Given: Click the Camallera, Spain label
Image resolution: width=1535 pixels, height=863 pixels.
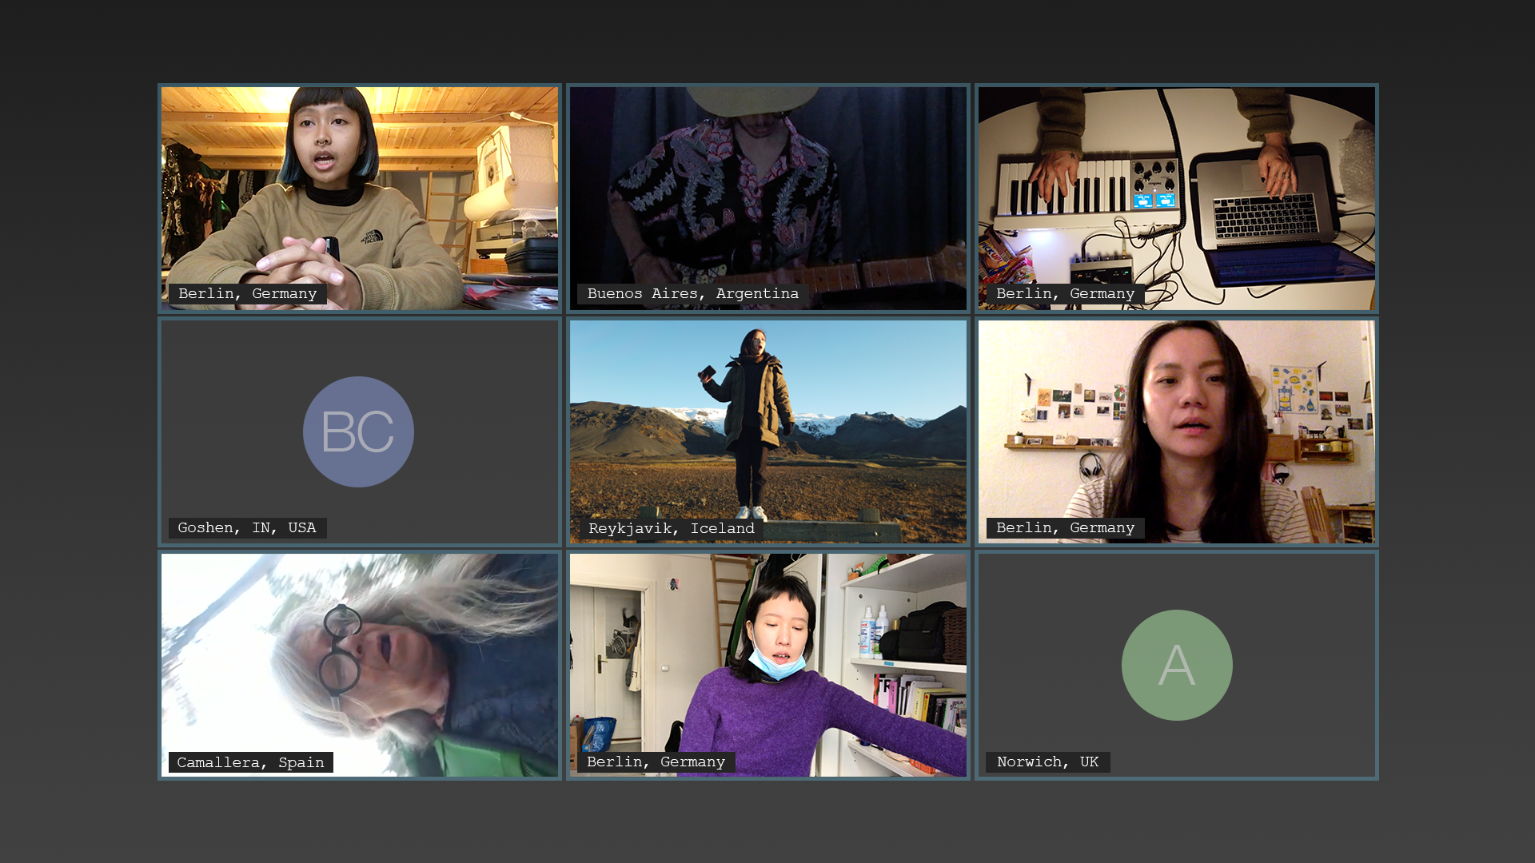Looking at the screenshot, I should tap(250, 763).
